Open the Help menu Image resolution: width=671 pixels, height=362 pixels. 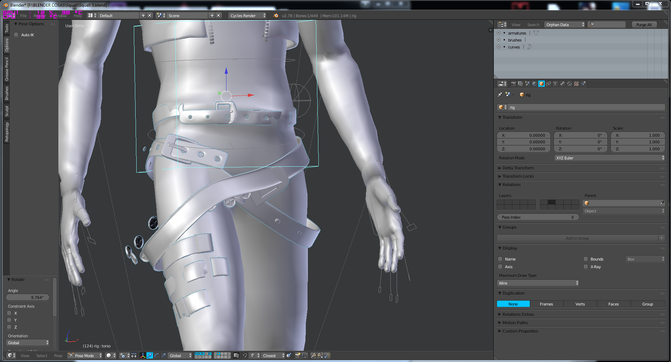point(78,15)
